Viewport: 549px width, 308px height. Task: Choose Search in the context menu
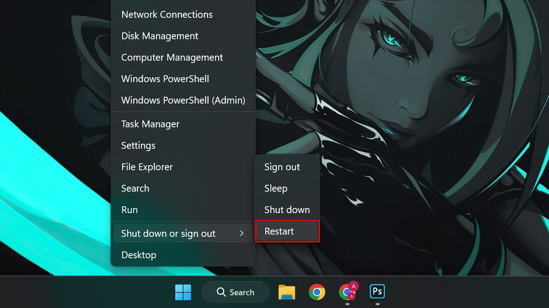pyautogui.click(x=183, y=188)
